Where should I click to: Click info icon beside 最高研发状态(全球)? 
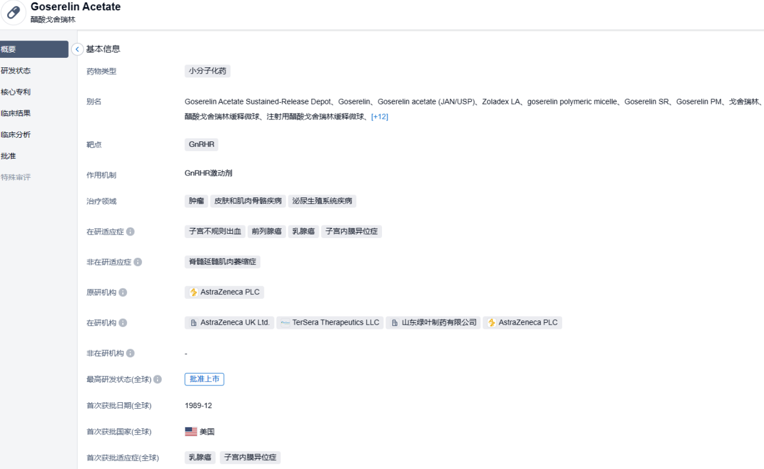click(158, 379)
